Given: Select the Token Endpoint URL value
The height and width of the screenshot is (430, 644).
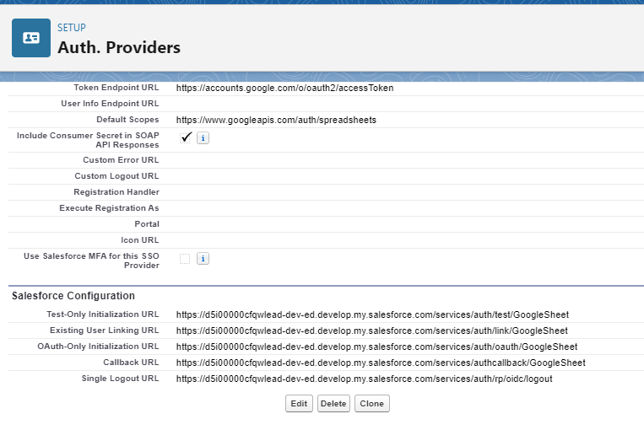Looking at the screenshot, I should pos(285,88).
